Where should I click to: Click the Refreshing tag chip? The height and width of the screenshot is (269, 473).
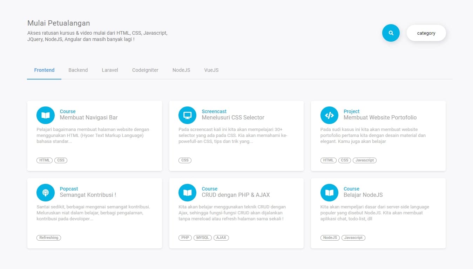(49, 237)
